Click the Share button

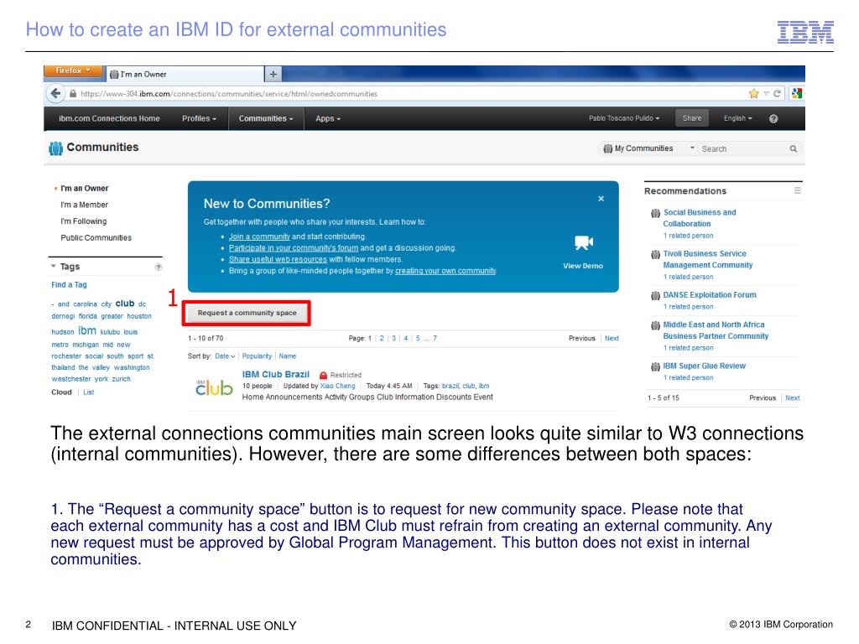tap(692, 118)
